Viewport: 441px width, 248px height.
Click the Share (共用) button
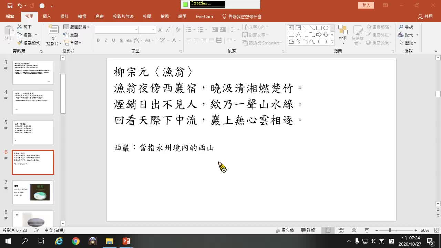point(425,17)
